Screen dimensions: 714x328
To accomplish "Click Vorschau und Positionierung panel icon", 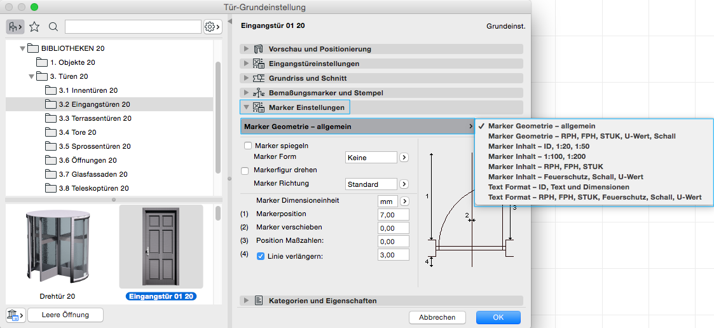I will pos(259,49).
